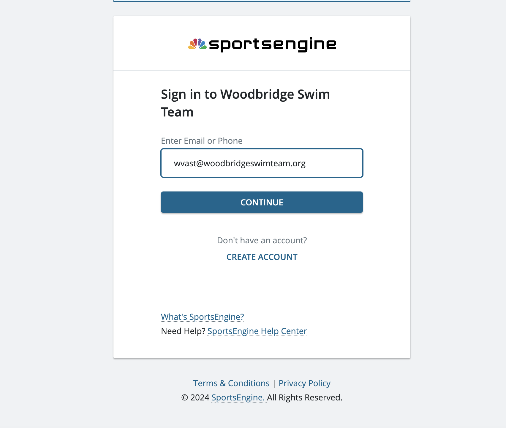The width and height of the screenshot is (506, 428).
Task: Click the NBC peacock logo icon
Action: pos(197,44)
